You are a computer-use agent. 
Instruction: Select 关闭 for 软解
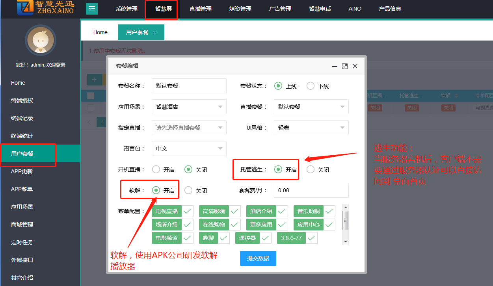click(188, 191)
